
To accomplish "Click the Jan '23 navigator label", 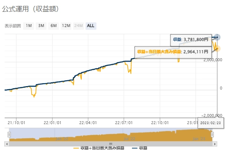I will pyautogui.click(x=199, y=139).
